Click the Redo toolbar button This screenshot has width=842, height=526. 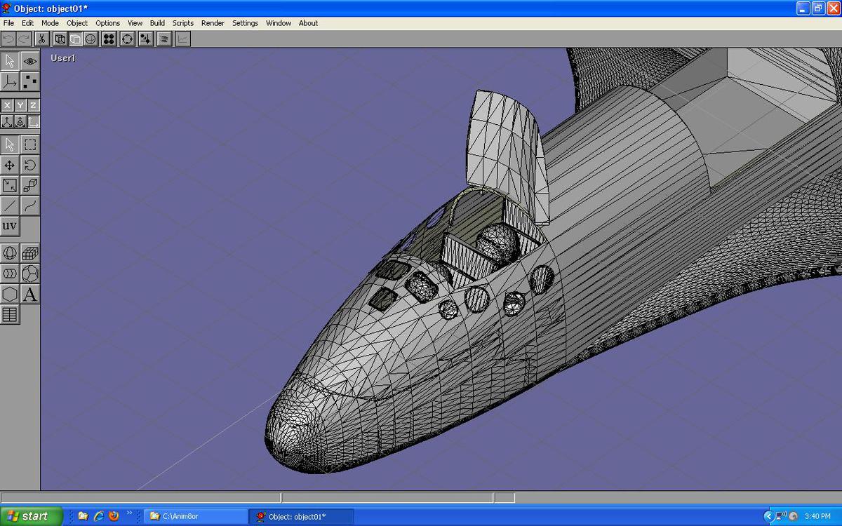point(24,39)
